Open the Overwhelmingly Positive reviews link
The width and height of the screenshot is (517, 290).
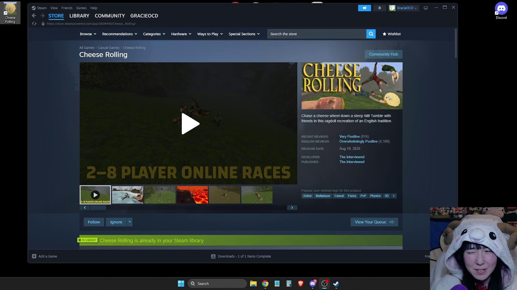[358, 141]
